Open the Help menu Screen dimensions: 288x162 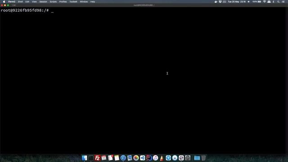pos(93,2)
